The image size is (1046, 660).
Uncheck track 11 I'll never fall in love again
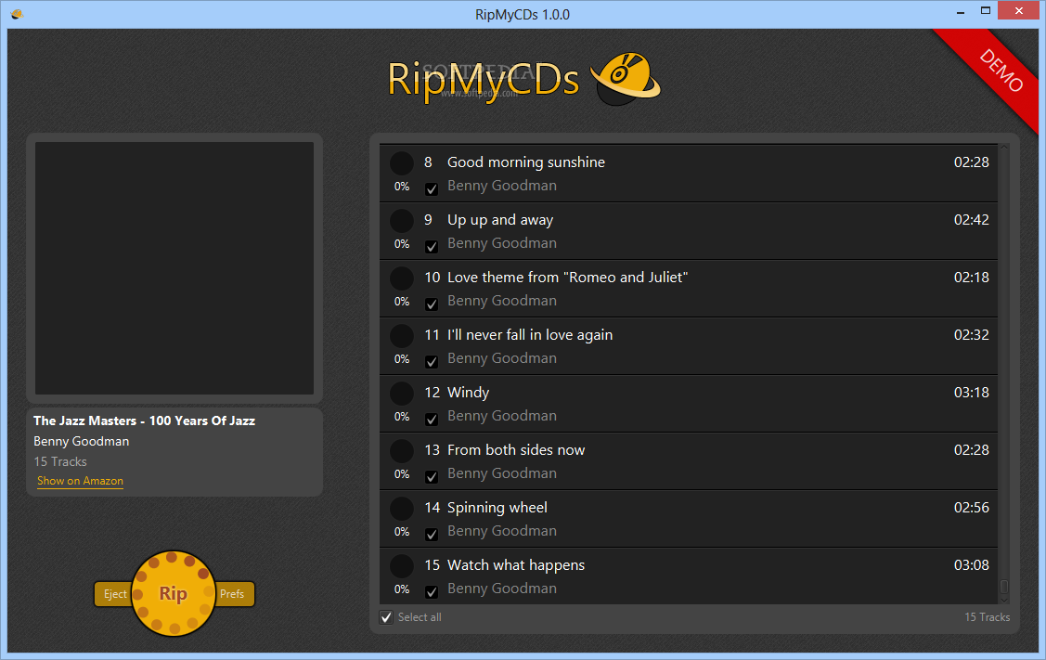pyautogui.click(x=432, y=362)
